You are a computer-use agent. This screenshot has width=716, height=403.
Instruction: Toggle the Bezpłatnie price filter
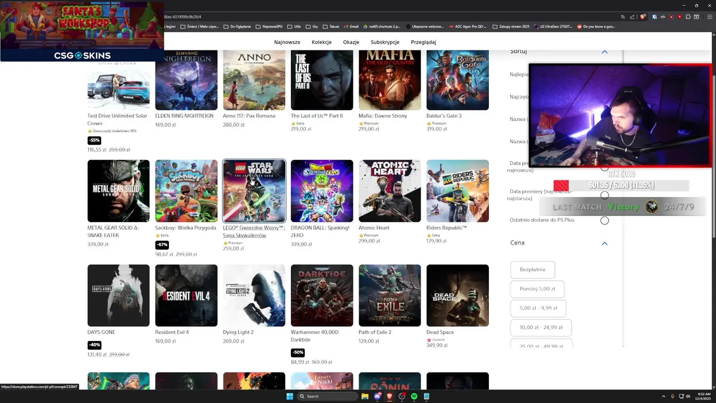(533, 270)
